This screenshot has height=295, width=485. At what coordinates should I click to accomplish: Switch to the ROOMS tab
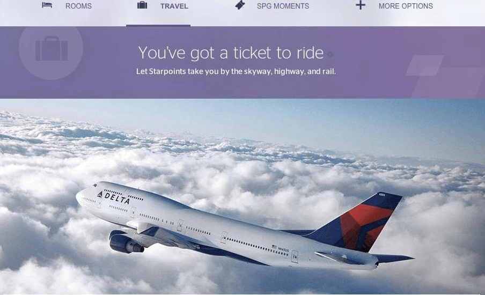tap(78, 6)
